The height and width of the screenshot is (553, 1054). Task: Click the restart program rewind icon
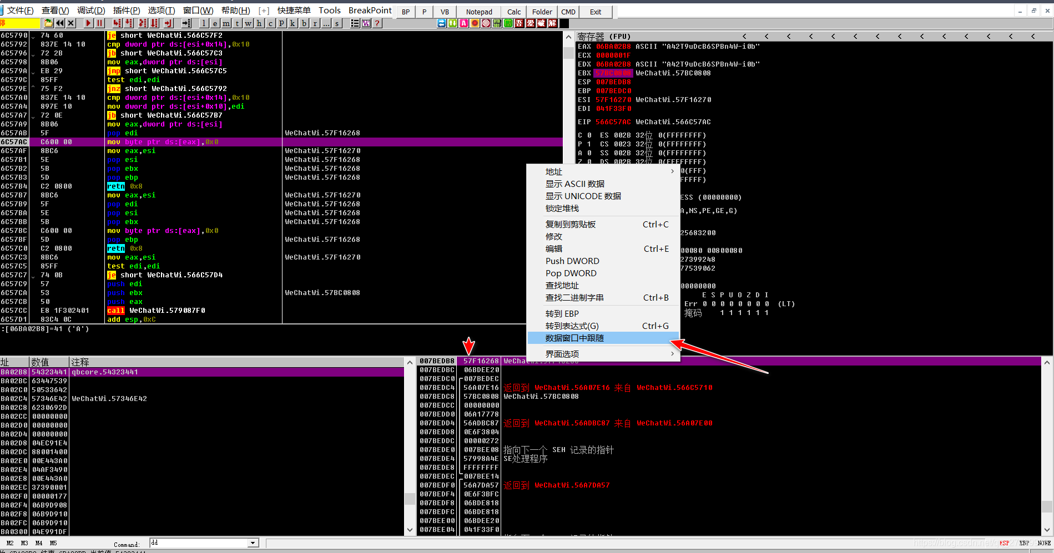click(x=59, y=23)
